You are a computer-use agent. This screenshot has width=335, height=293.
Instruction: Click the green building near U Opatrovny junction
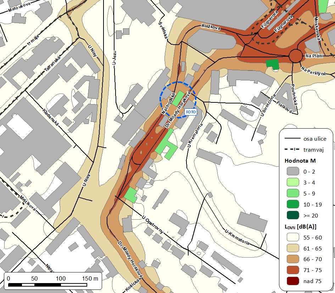(x=131, y=195)
